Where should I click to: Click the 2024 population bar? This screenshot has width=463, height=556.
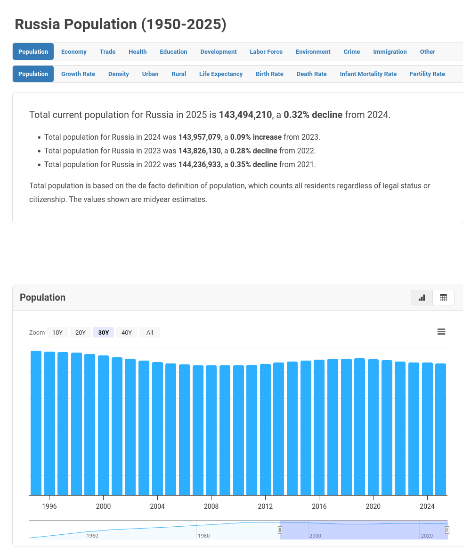tap(427, 429)
